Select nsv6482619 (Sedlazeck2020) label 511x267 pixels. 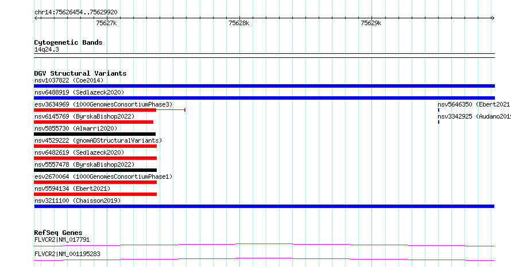[79, 152]
